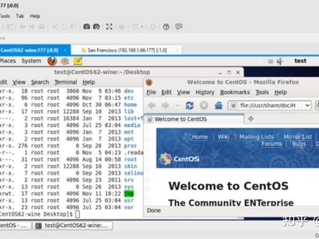The width and height of the screenshot is (319, 239).
Task: Click the second camera icon with blue badge
Action: click(96, 27)
